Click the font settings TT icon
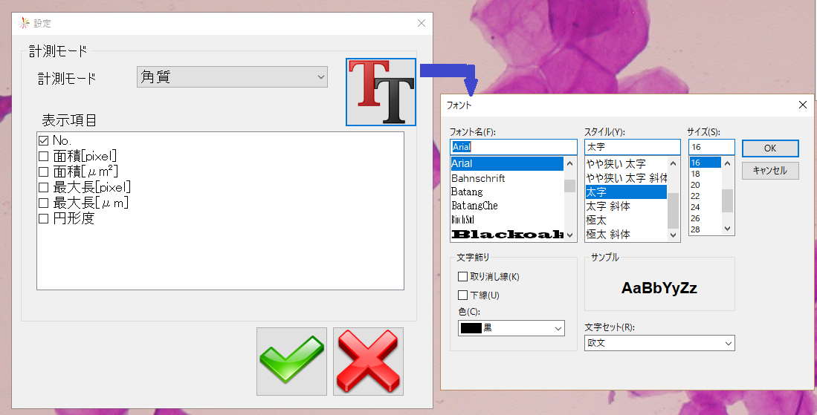 (x=381, y=92)
